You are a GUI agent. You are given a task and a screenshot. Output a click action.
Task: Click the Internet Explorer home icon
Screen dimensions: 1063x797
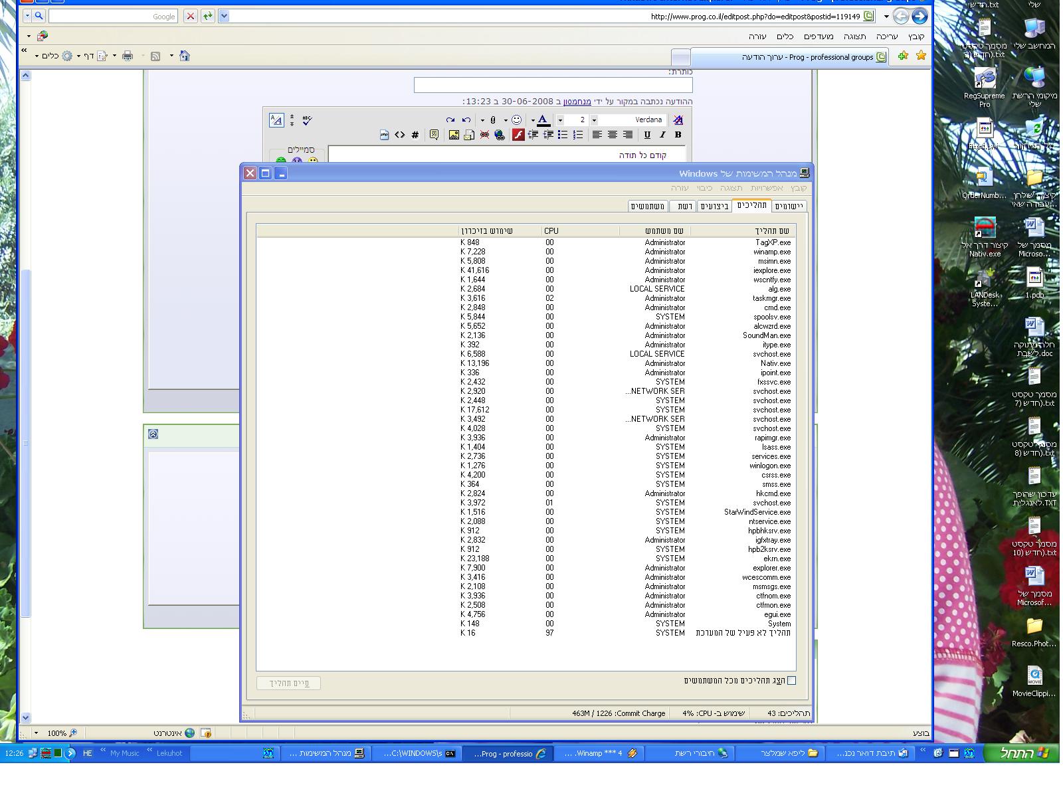[185, 56]
